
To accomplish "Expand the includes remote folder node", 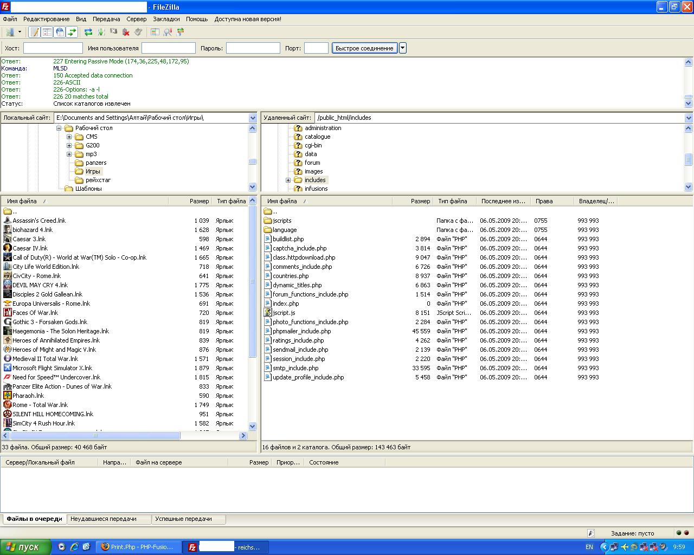I will (288, 180).
